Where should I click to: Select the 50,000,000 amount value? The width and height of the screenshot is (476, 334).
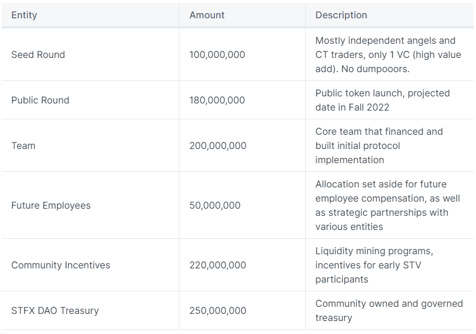(214, 206)
